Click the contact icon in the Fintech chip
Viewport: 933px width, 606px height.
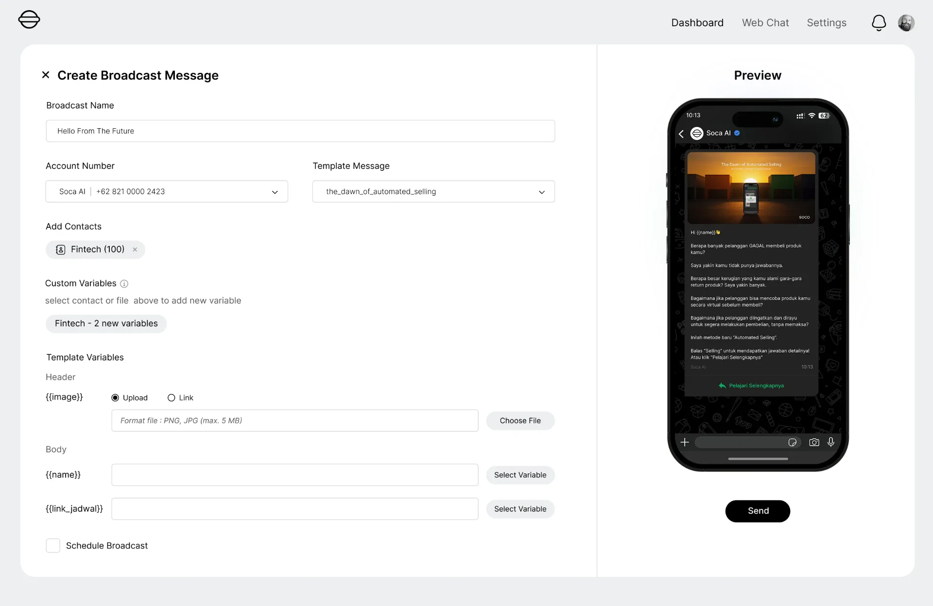point(61,250)
